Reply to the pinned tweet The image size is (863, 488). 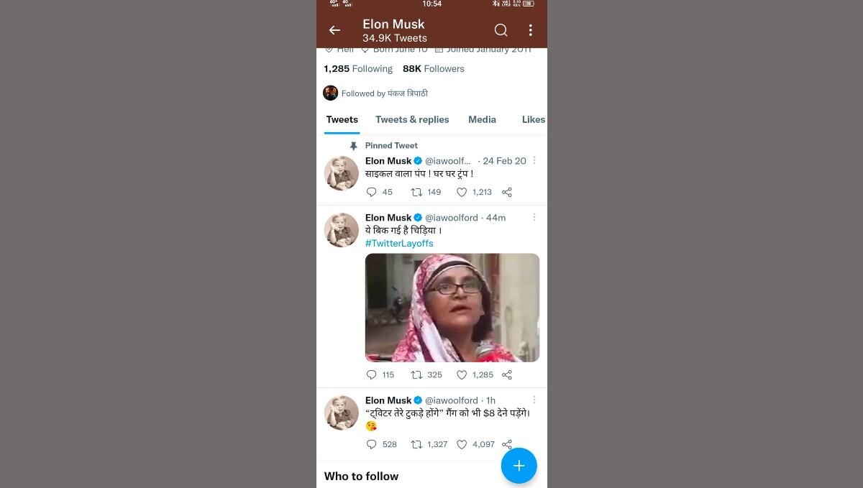372,192
